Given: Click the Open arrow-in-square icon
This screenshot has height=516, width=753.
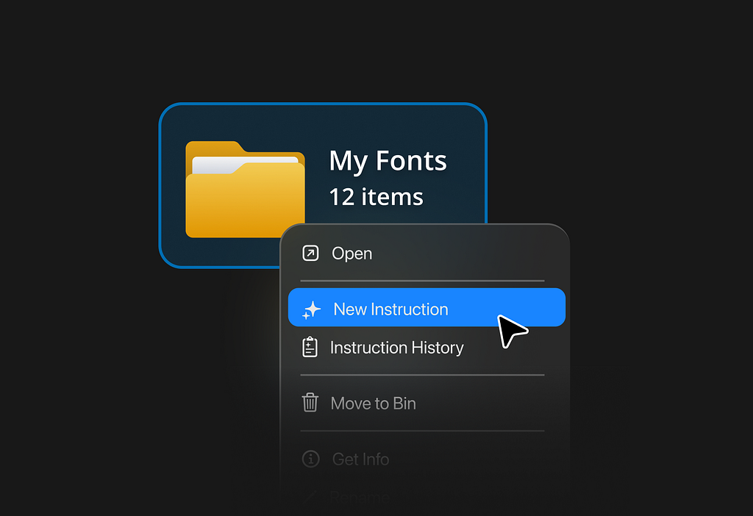Looking at the screenshot, I should tap(310, 253).
